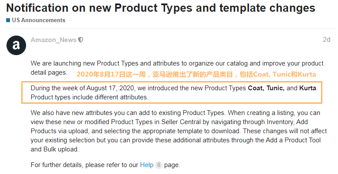The image size is (338, 174).
Task: Click the 2d post timestamp
Action: pyautogui.click(x=326, y=39)
